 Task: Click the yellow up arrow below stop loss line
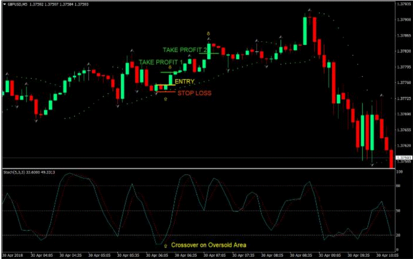click(165, 99)
